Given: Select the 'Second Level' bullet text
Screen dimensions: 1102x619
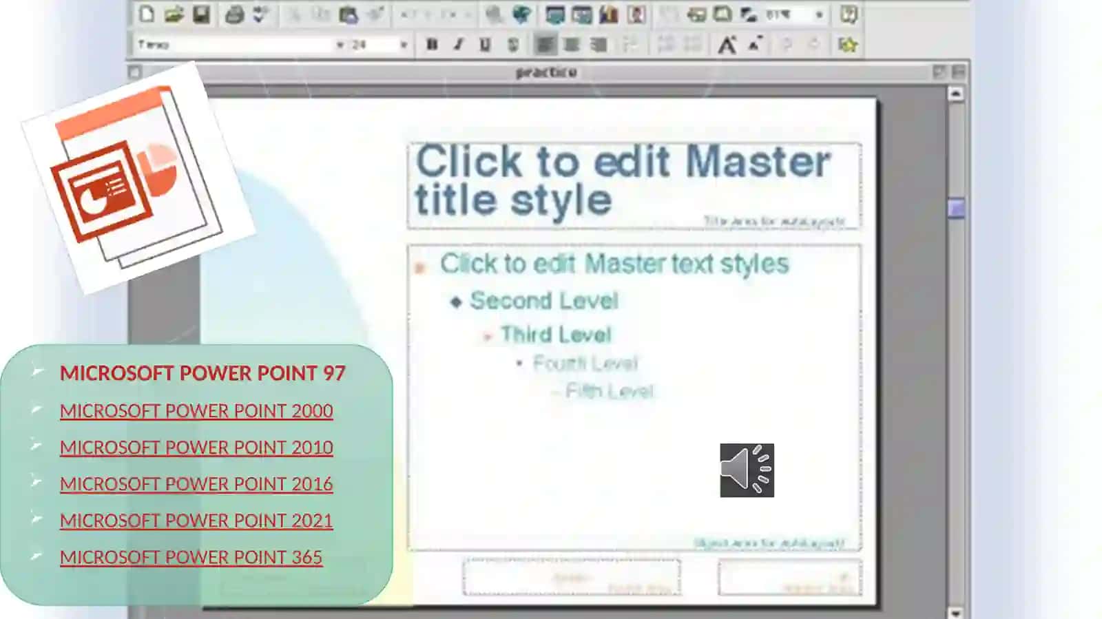Looking at the screenshot, I should 544,301.
